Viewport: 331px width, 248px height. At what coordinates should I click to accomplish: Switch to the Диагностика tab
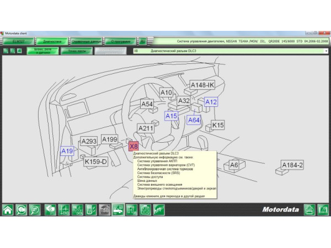point(52,41)
